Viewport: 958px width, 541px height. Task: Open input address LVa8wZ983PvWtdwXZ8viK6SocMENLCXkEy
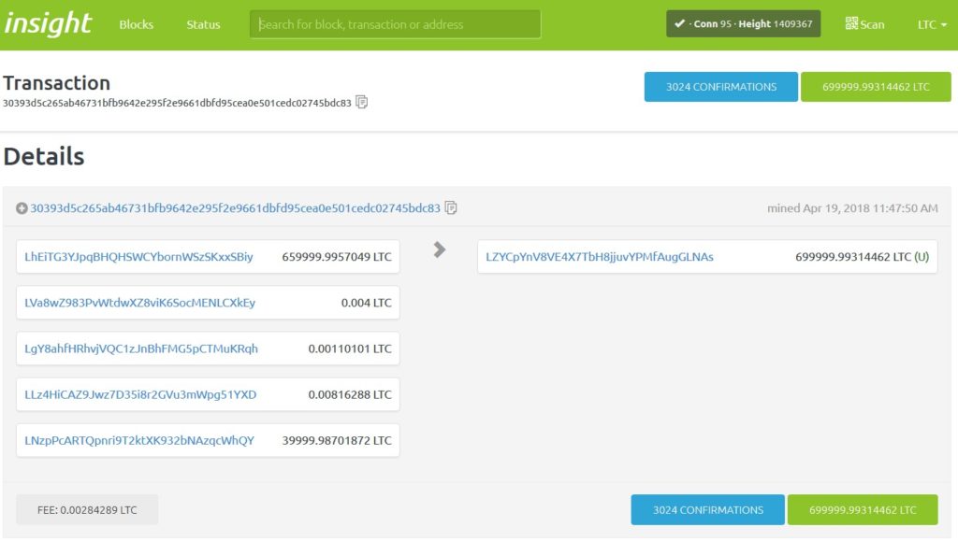pos(140,303)
